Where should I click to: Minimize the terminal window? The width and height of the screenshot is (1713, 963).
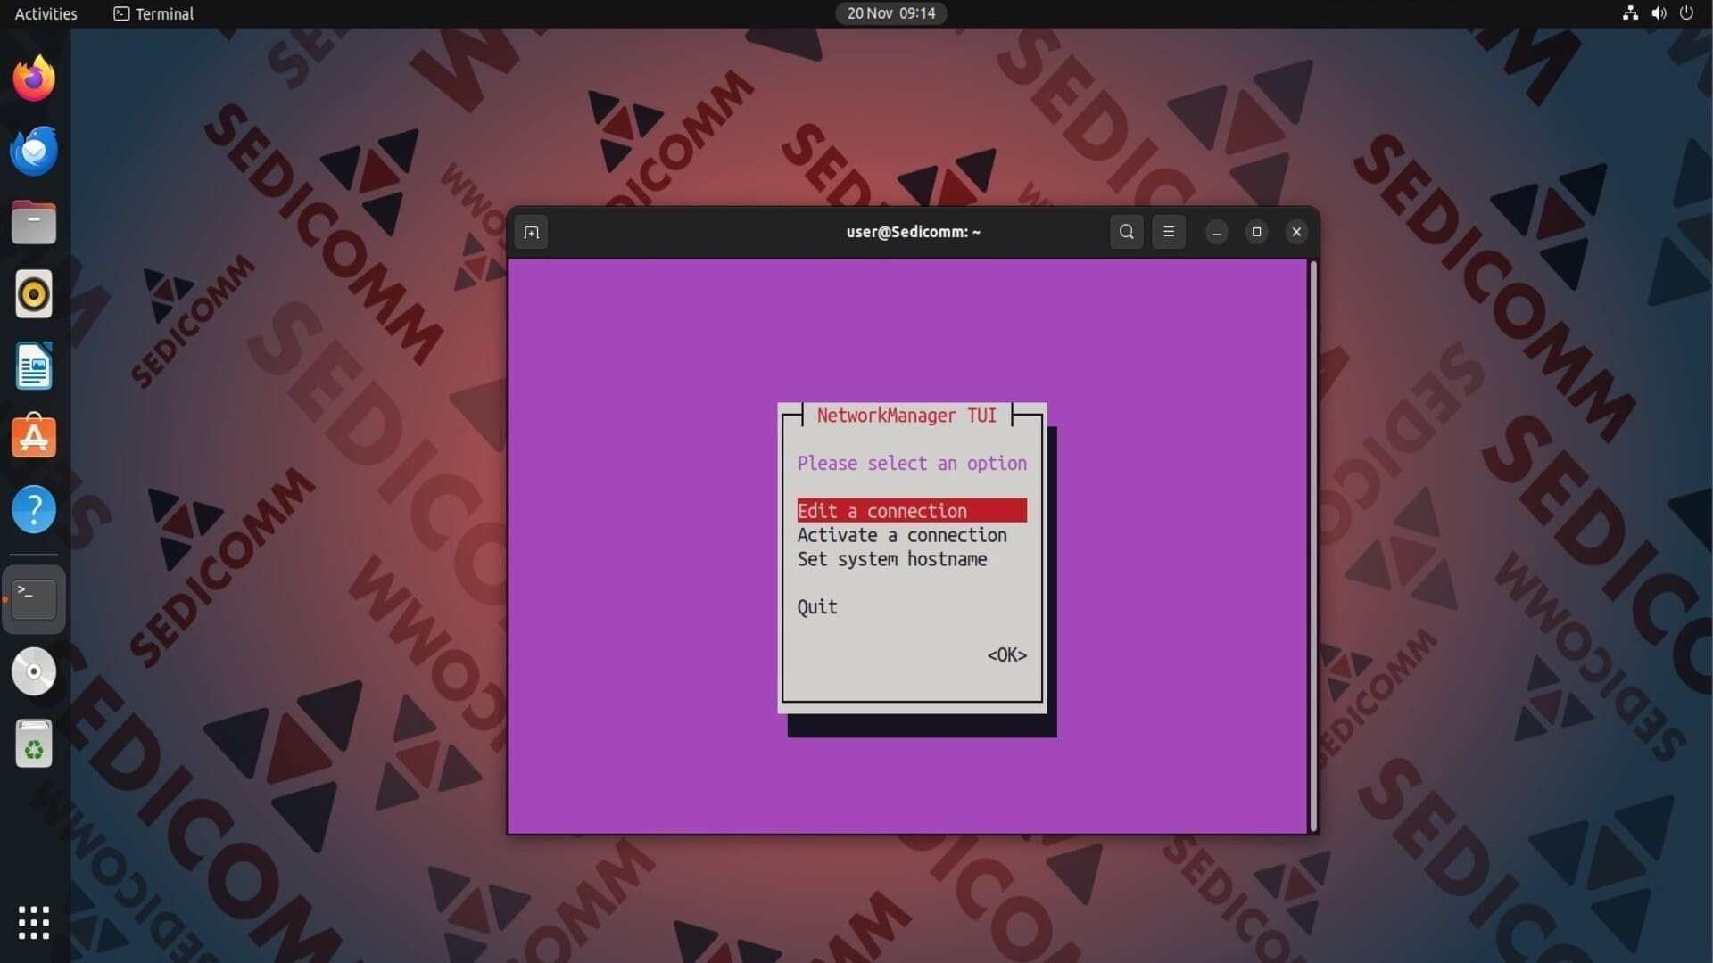pos(1216,233)
